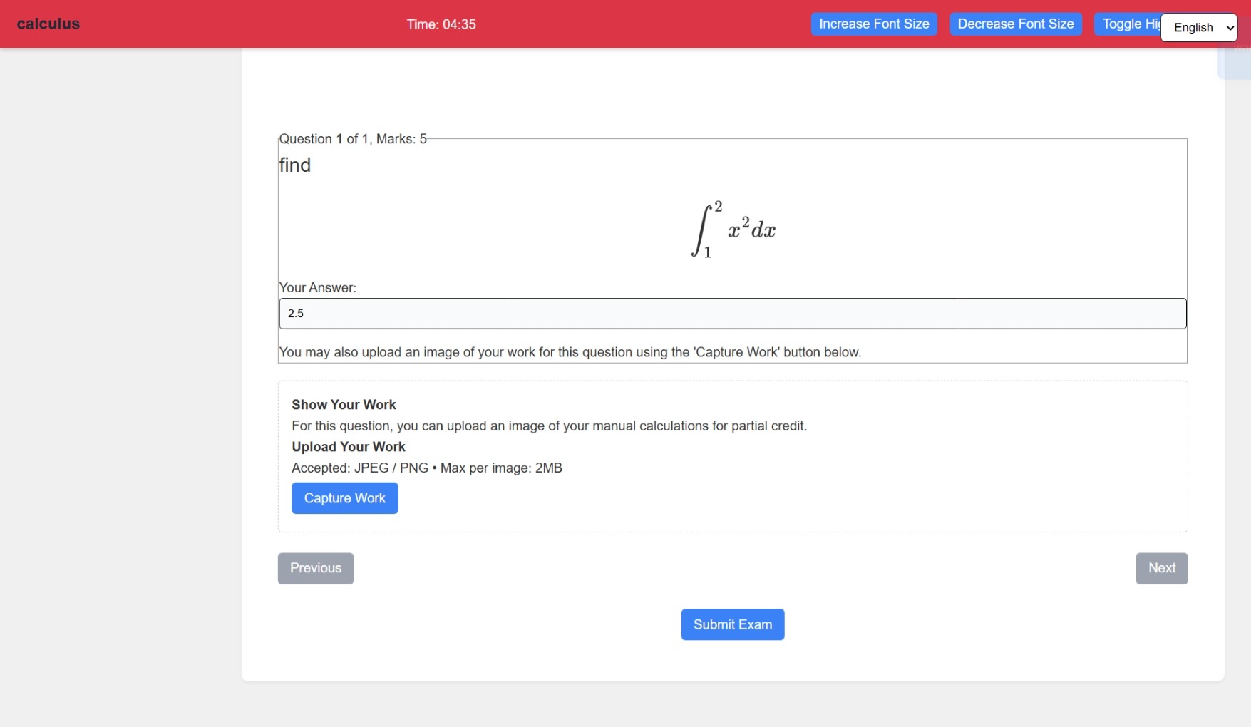Click the Capture Work button

point(344,497)
